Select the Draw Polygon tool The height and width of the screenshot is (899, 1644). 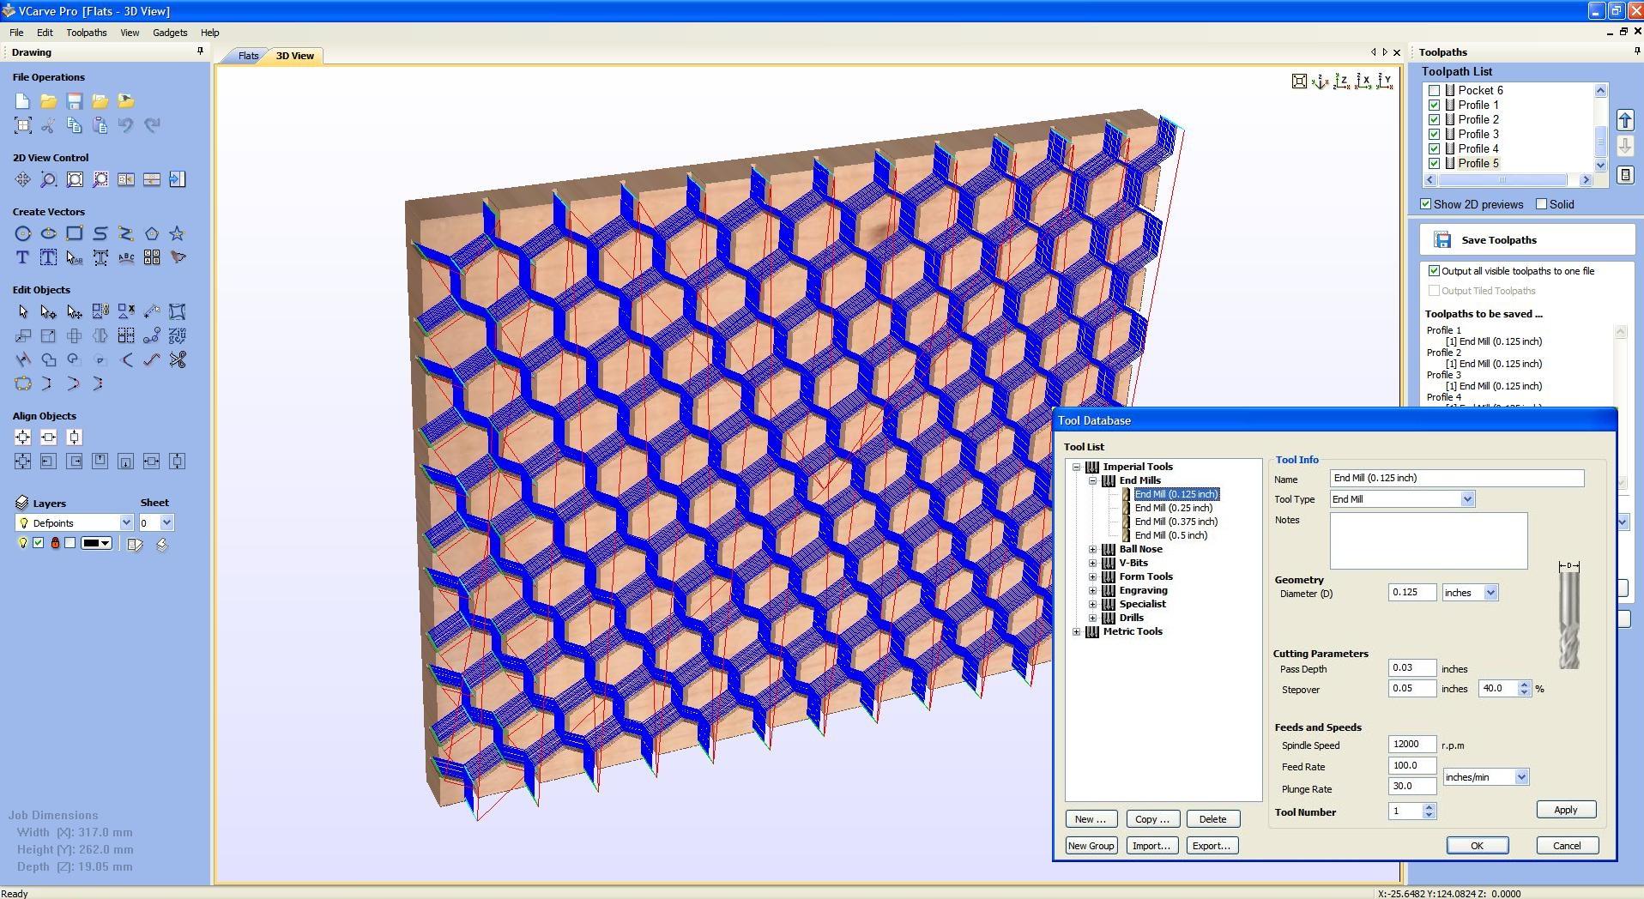click(151, 233)
